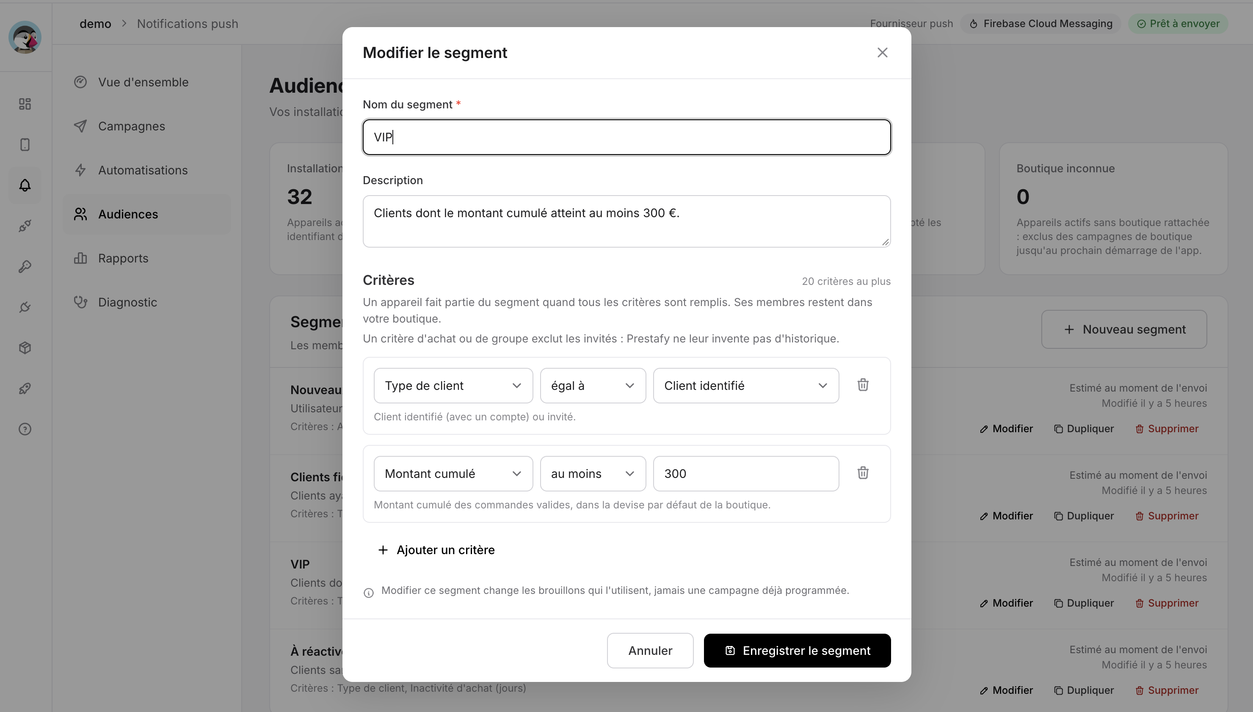This screenshot has width=1253, height=712.
Task: Go to Campagnes menu item
Action: [x=146, y=126]
